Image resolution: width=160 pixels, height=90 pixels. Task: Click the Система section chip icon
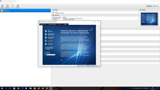pyautogui.click(x=53, y=15)
